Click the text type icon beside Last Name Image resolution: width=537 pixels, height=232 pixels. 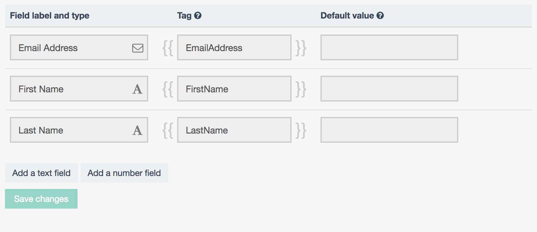137,130
